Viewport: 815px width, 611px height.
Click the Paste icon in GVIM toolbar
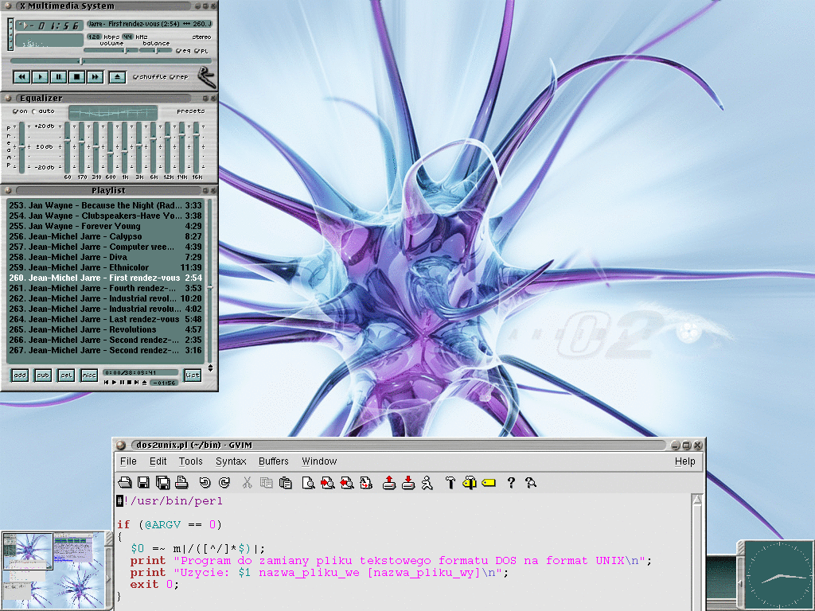tap(285, 482)
